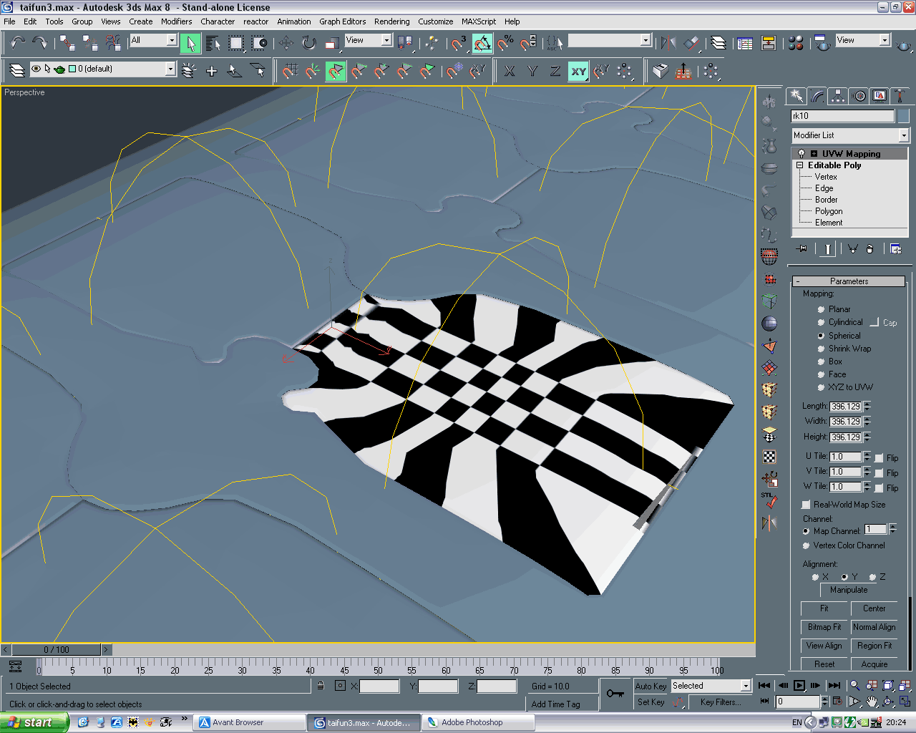Select the Rotate tool icon
The image size is (916, 733).
[x=309, y=44]
